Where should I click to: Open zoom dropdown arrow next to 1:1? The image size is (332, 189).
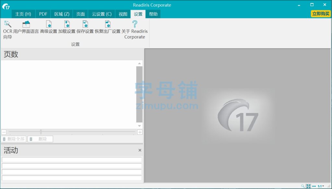323,186
